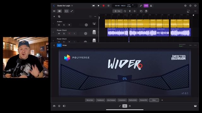The height and width of the screenshot is (113, 202).
Task: Open the undo history icon in the top-right
Action: tap(185, 6)
